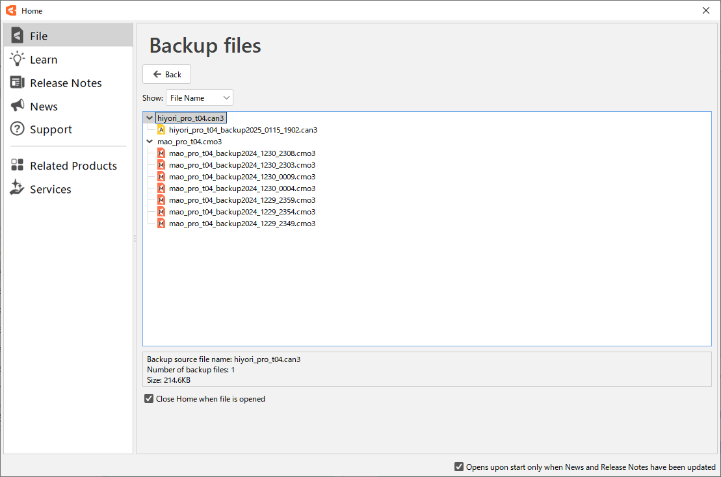Viewport: 721px width, 477px height.
Task: Click the File icon in the sidebar
Action: (18, 36)
